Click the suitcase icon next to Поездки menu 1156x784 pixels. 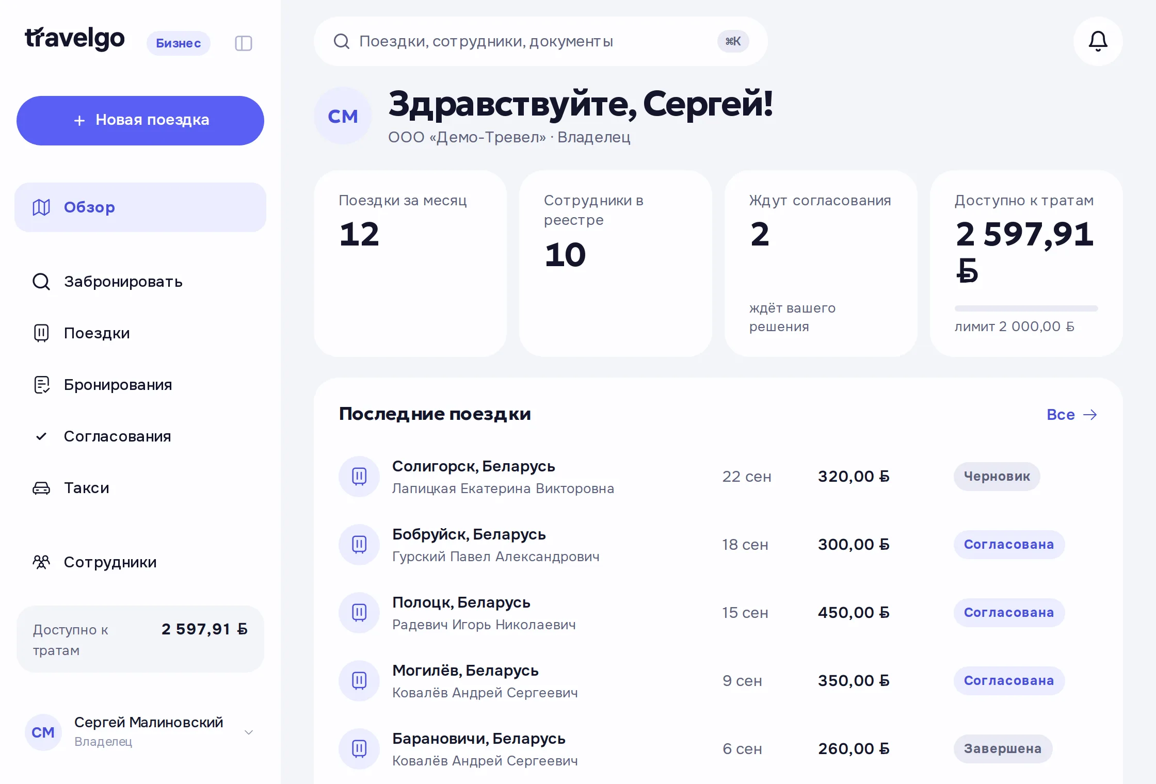click(x=41, y=333)
